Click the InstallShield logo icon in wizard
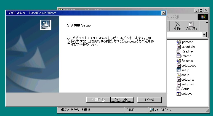 point(46,25)
